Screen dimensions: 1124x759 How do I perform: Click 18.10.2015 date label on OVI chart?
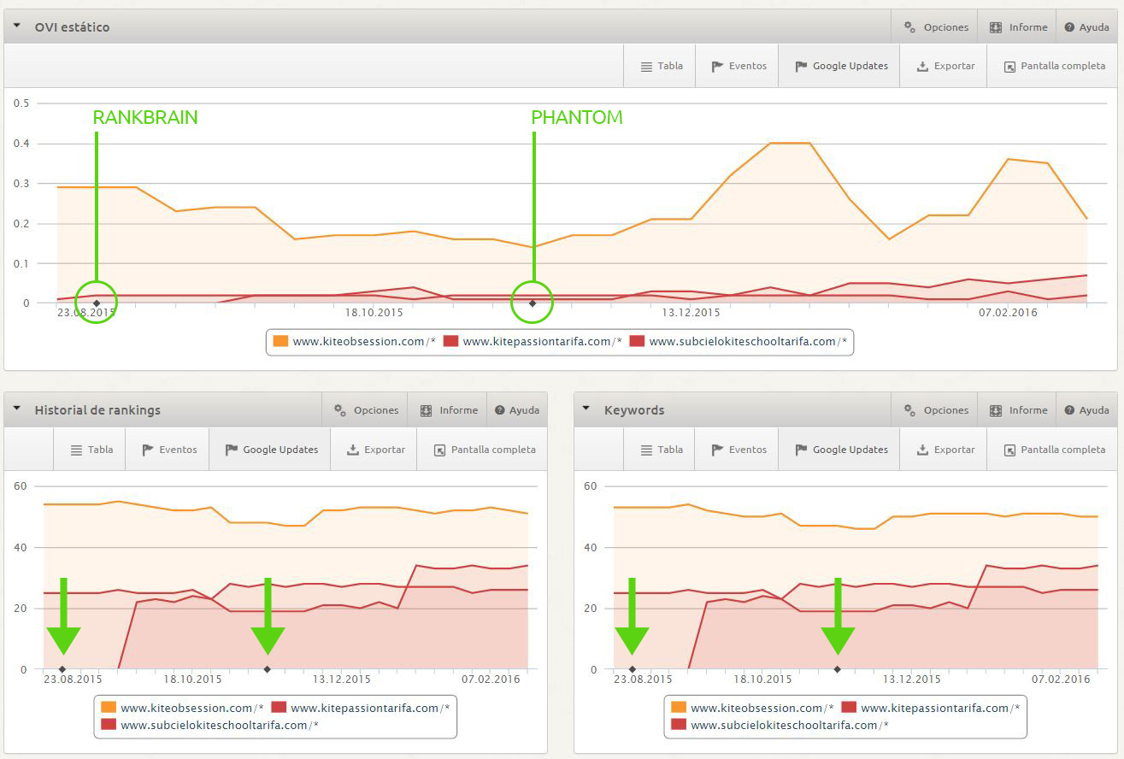374,313
